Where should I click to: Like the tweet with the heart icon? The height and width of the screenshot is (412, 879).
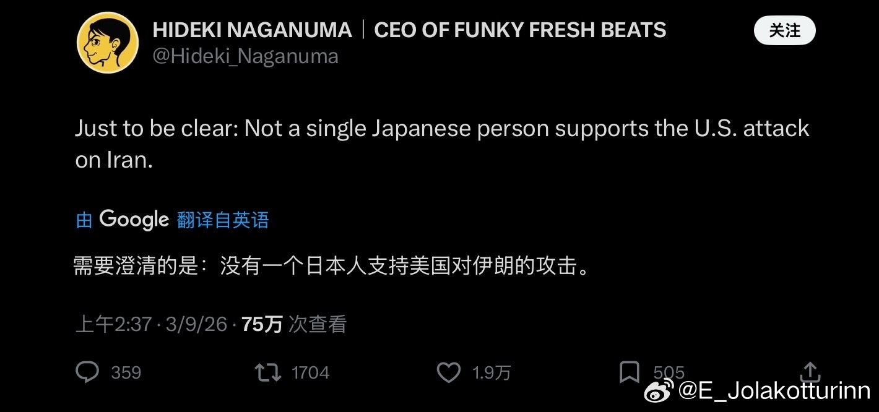[x=448, y=372]
